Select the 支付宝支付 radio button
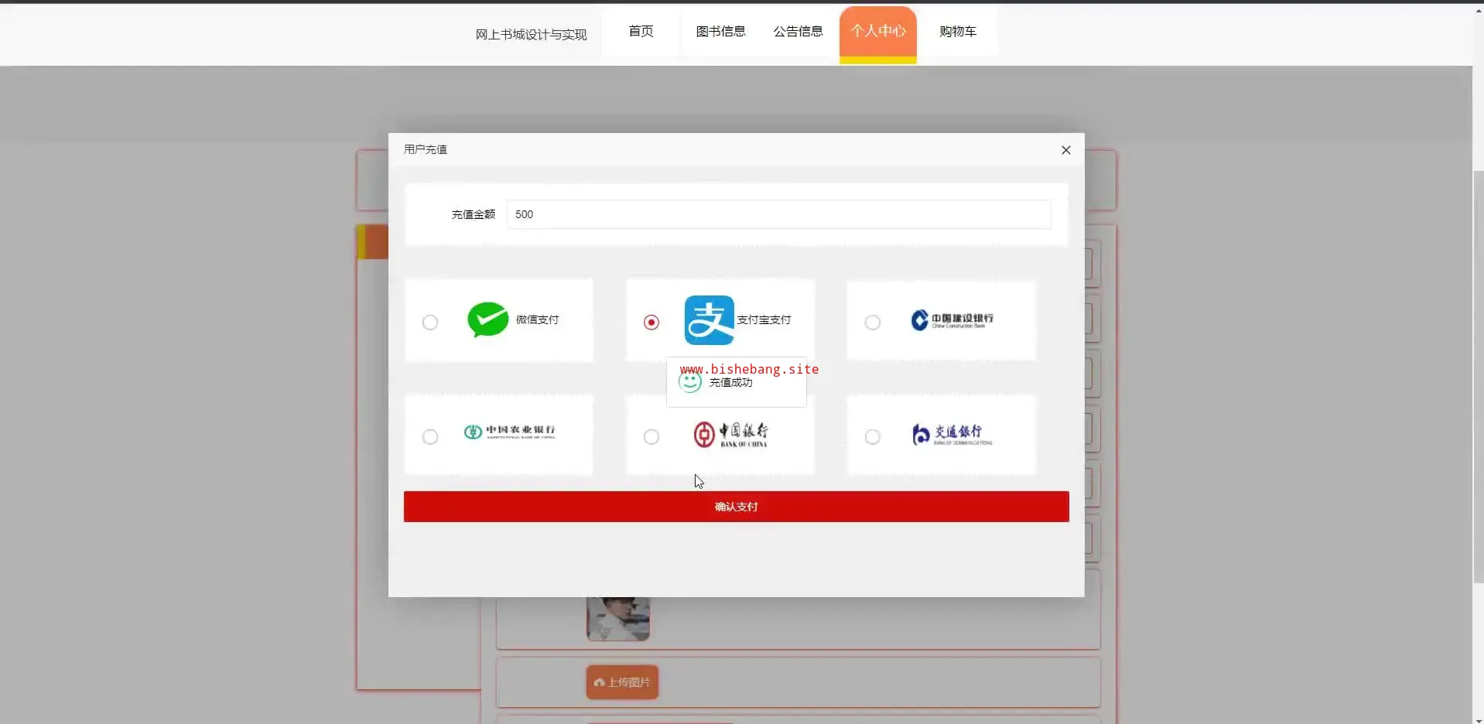 (651, 323)
